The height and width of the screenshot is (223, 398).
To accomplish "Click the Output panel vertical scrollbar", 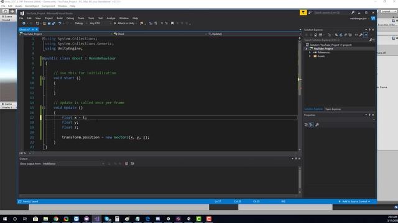I will [x=300, y=180].
